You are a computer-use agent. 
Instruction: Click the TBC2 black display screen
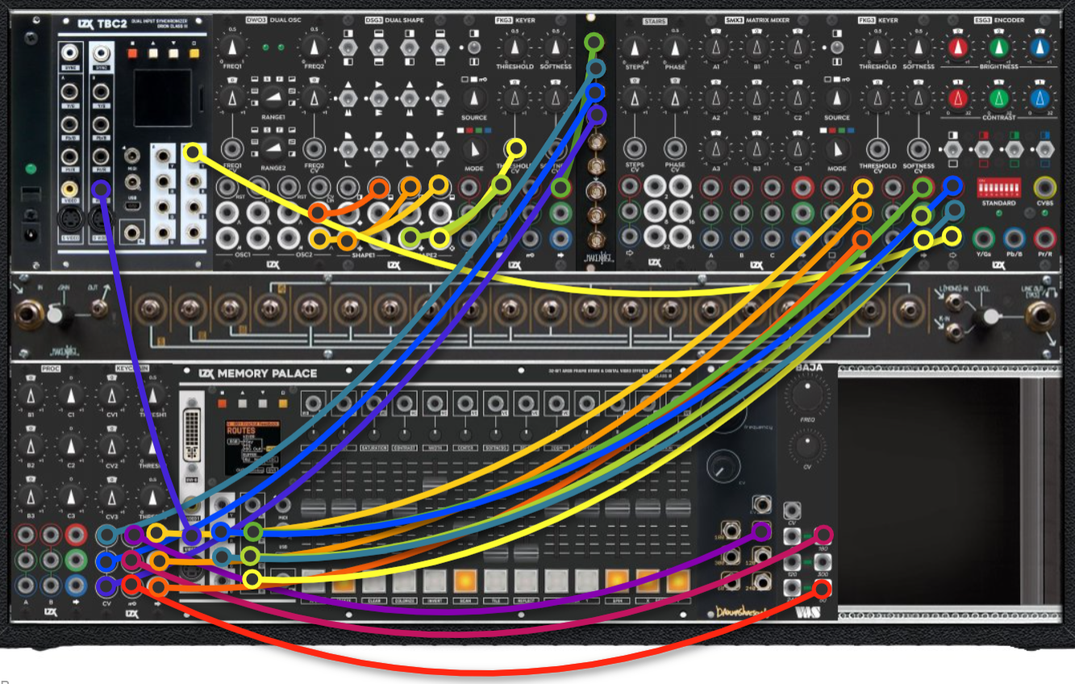(x=163, y=98)
